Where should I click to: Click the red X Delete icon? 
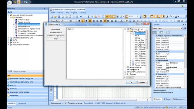[99, 17]
